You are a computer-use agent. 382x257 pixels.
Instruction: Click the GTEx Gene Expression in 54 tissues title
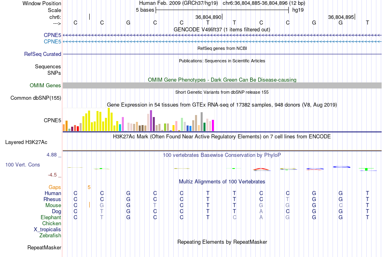click(222, 105)
